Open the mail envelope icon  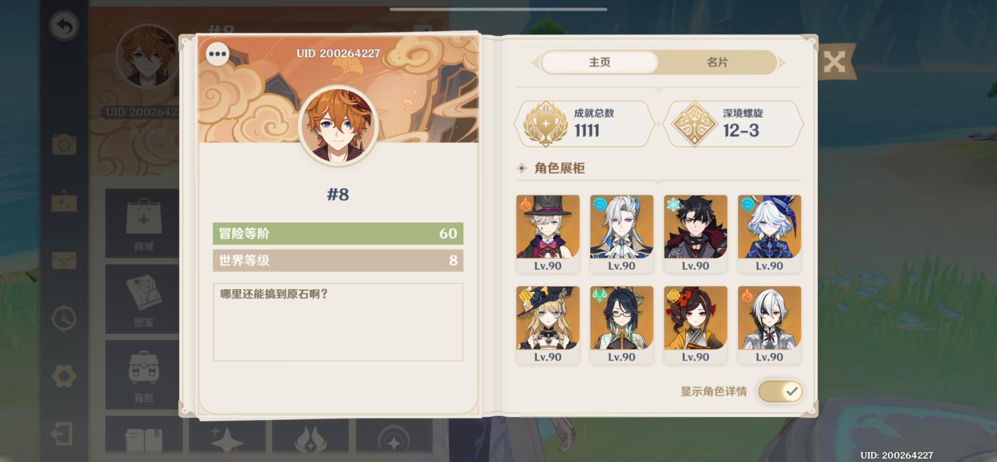click(x=64, y=260)
